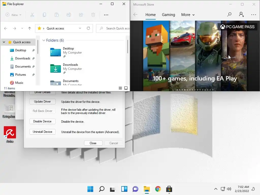
Task: Click the Microsoft Store back arrow
Action: tap(135, 14)
